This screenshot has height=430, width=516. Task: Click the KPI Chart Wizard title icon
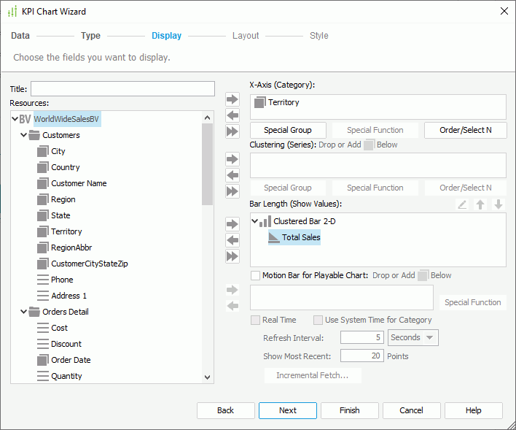point(12,12)
